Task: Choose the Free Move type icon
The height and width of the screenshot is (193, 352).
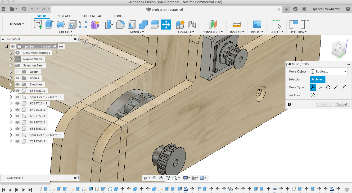Action: click(313, 87)
